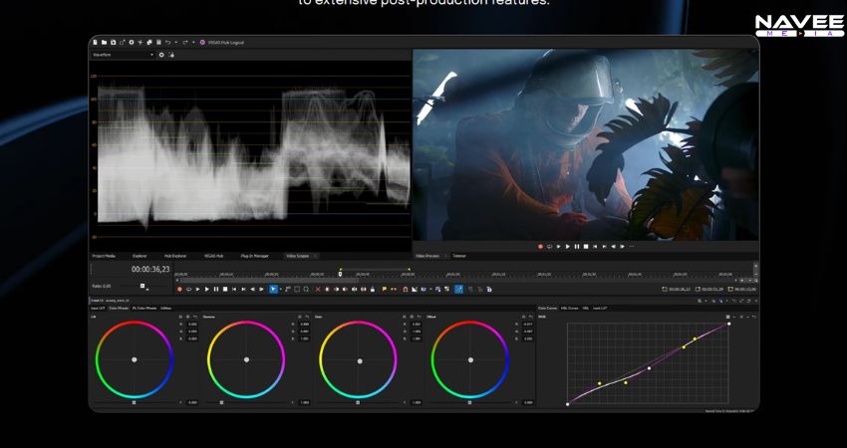Click the redo arrow icon
The height and width of the screenshot is (448, 847).
(184, 42)
